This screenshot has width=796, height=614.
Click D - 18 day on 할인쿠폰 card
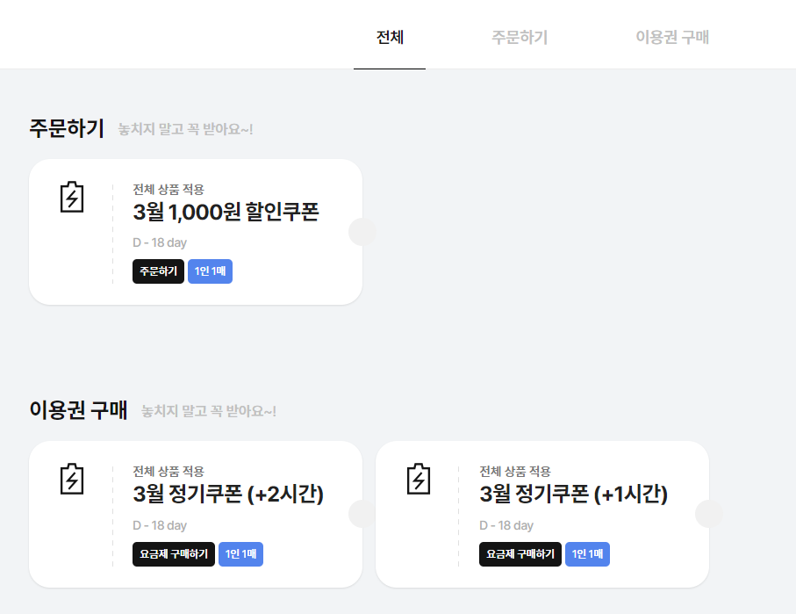(160, 242)
